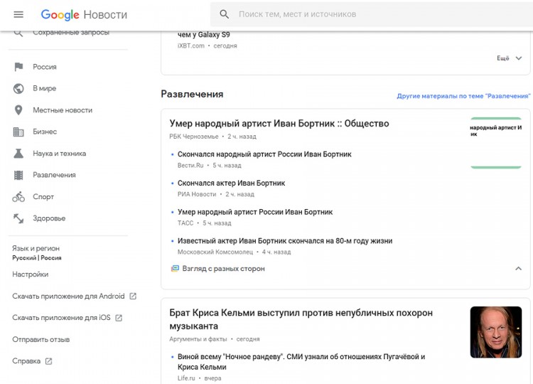Open РИА Новости article Скончался актер Иван Бортник
The image size is (533, 384).
tap(231, 183)
